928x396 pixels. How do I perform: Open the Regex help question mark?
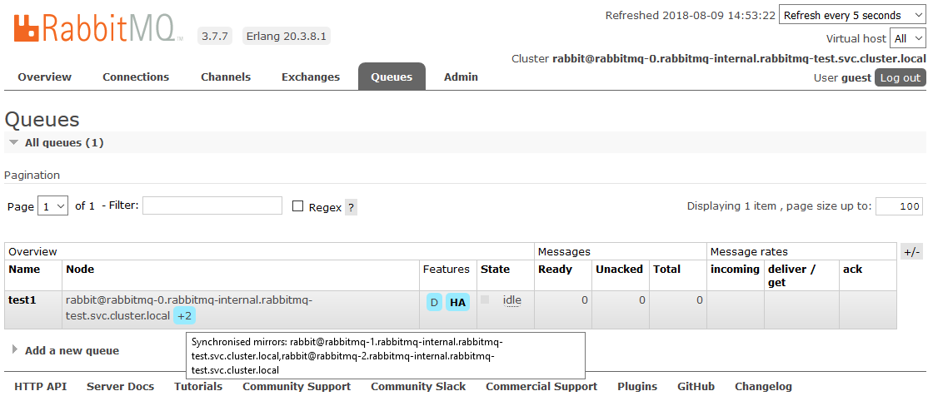tap(351, 207)
